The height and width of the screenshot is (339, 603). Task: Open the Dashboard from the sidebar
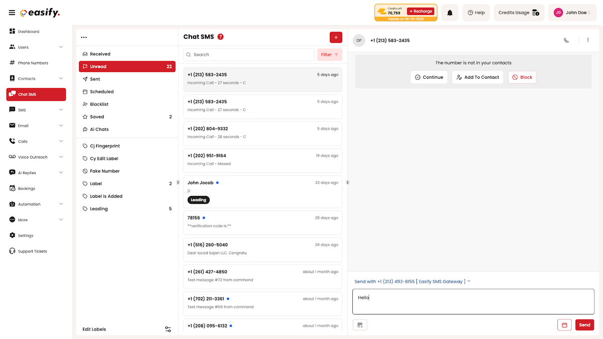[28, 31]
